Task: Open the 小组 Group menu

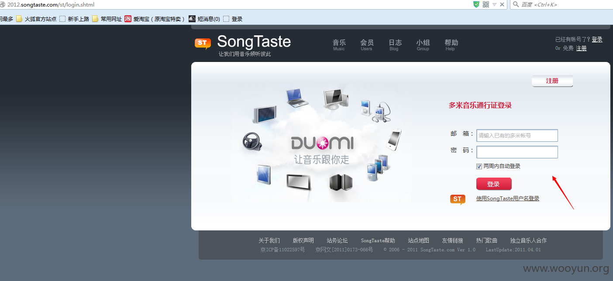Action: coord(423,45)
